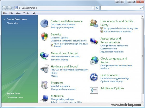Open the System and Maintenance heading
The width and height of the screenshot is (145, 108).
(67, 21)
